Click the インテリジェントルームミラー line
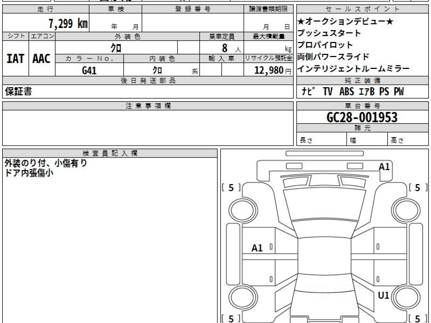This screenshot has height=323, width=431. [x=353, y=69]
